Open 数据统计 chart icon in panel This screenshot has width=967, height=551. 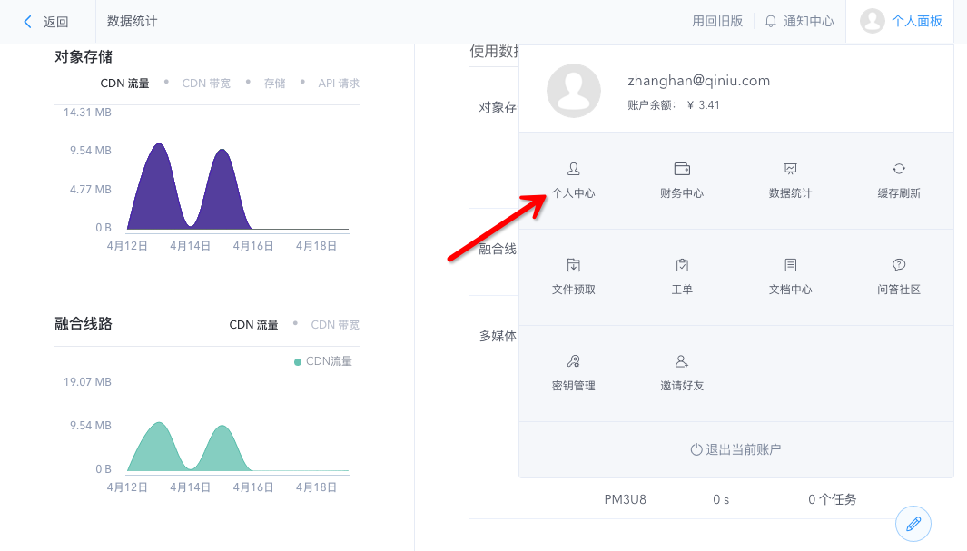[790, 180]
